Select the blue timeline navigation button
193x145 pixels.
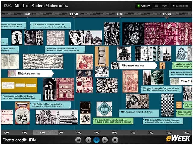point(96,140)
